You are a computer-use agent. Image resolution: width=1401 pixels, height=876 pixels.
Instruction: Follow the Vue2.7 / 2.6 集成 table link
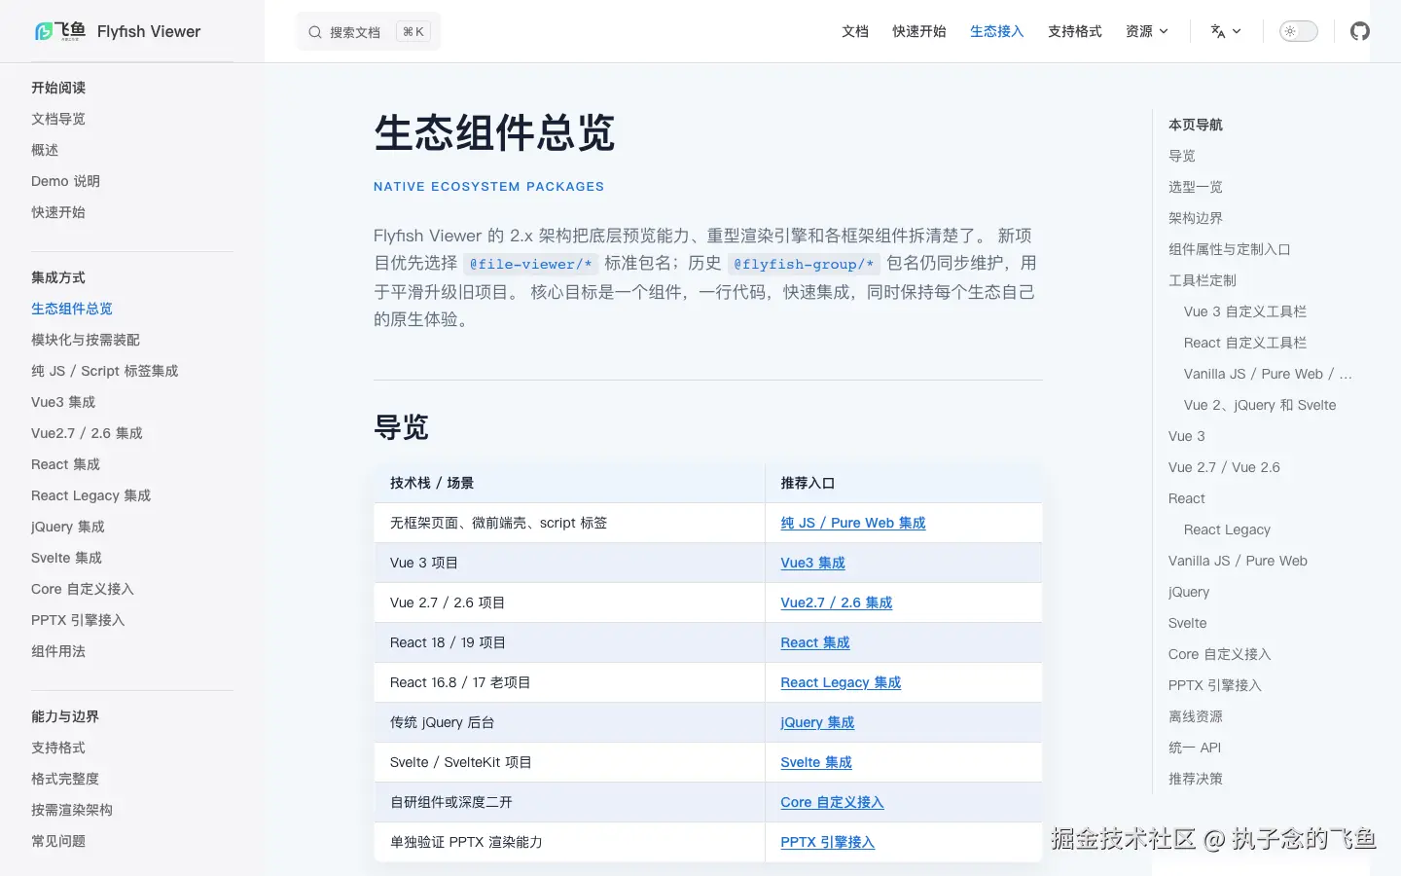(x=837, y=602)
